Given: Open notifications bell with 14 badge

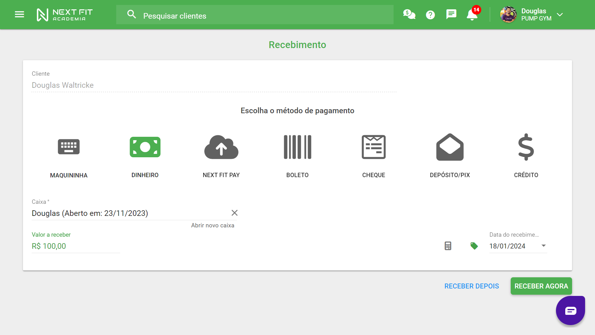Looking at the screenshot, I should point(472,15).
